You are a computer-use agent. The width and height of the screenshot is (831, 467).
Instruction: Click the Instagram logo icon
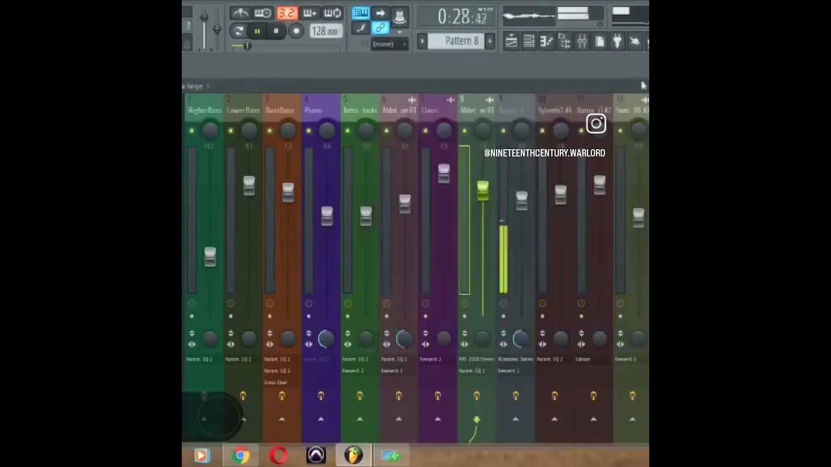pyautogui.click(x=596, y=124)
